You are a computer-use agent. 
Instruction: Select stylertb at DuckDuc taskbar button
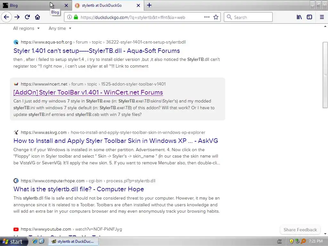(x=74, y=242)
